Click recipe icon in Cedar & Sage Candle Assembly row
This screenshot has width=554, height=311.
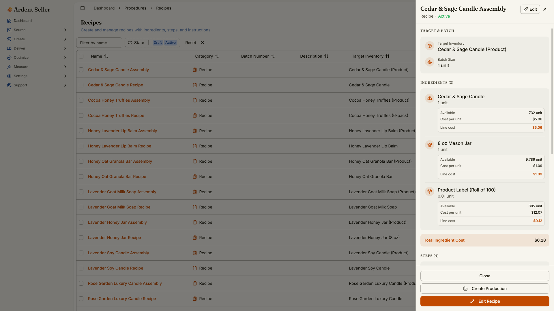pyautogui.click(x=195, y=70)
